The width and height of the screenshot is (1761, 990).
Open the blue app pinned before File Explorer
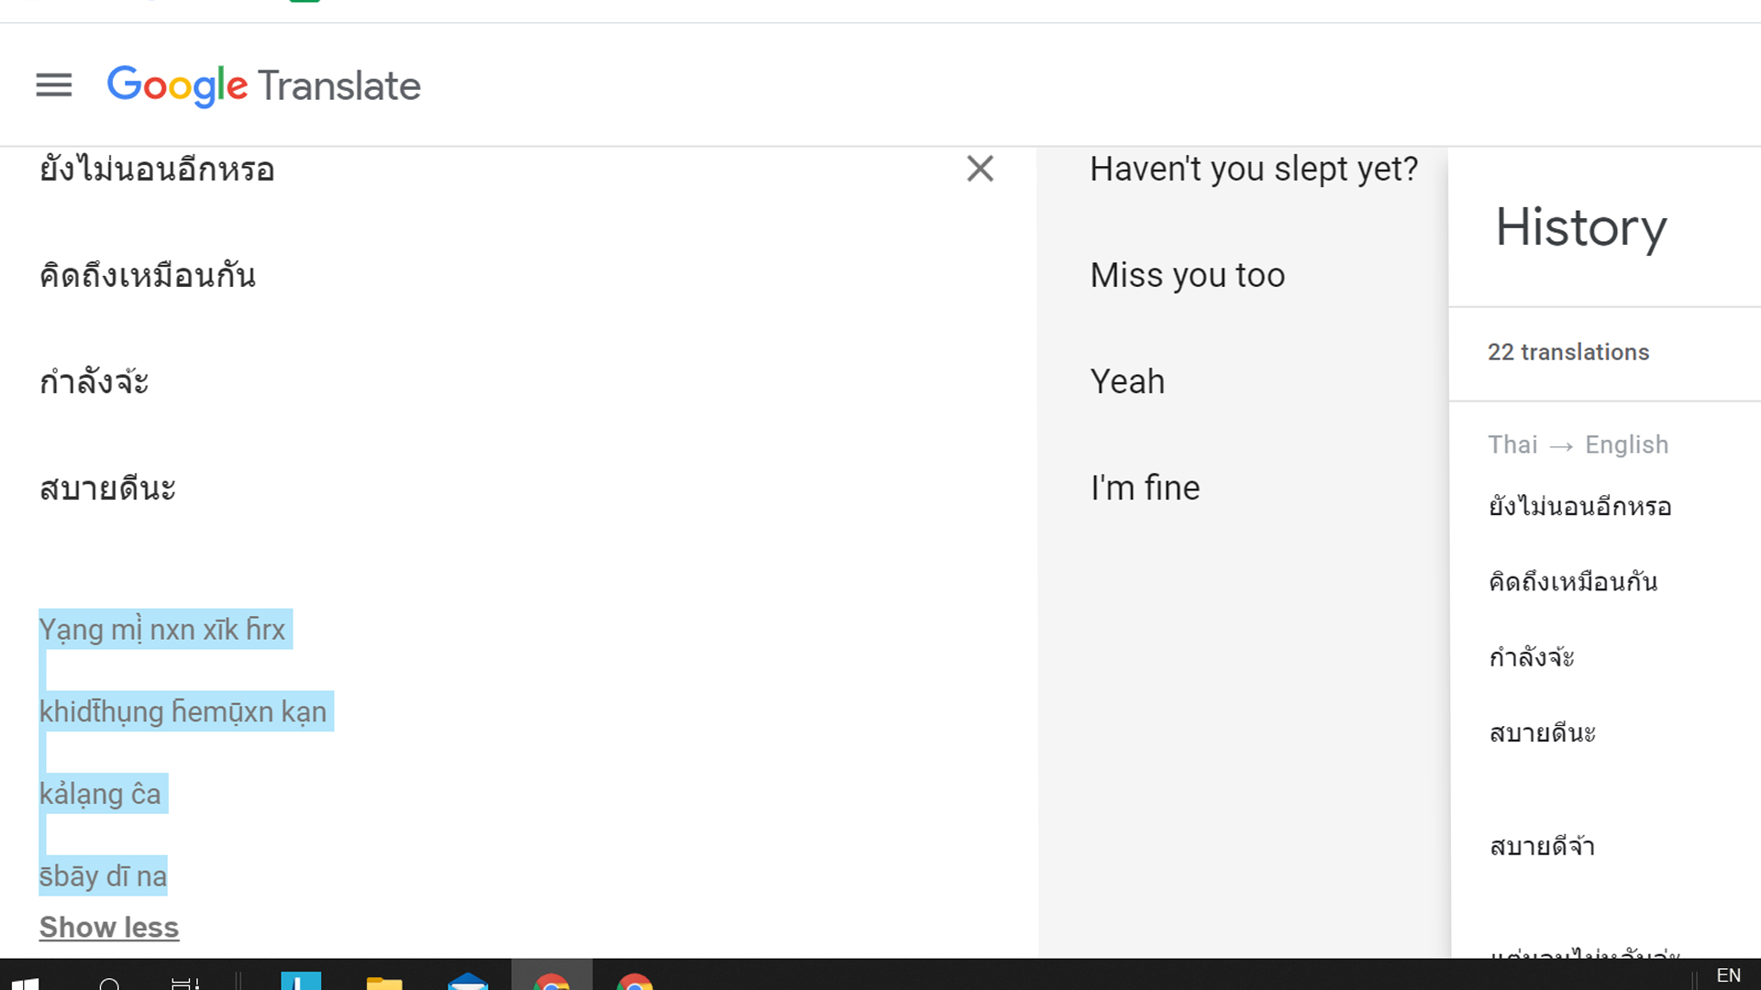click(x=301, y=981)
